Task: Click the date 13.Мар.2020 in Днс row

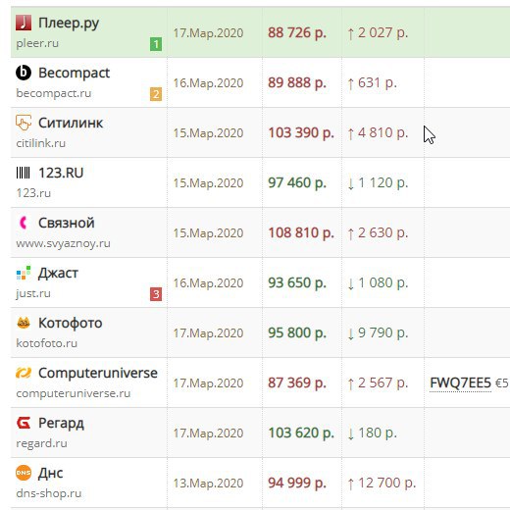Action: click(x=208, y=484)
